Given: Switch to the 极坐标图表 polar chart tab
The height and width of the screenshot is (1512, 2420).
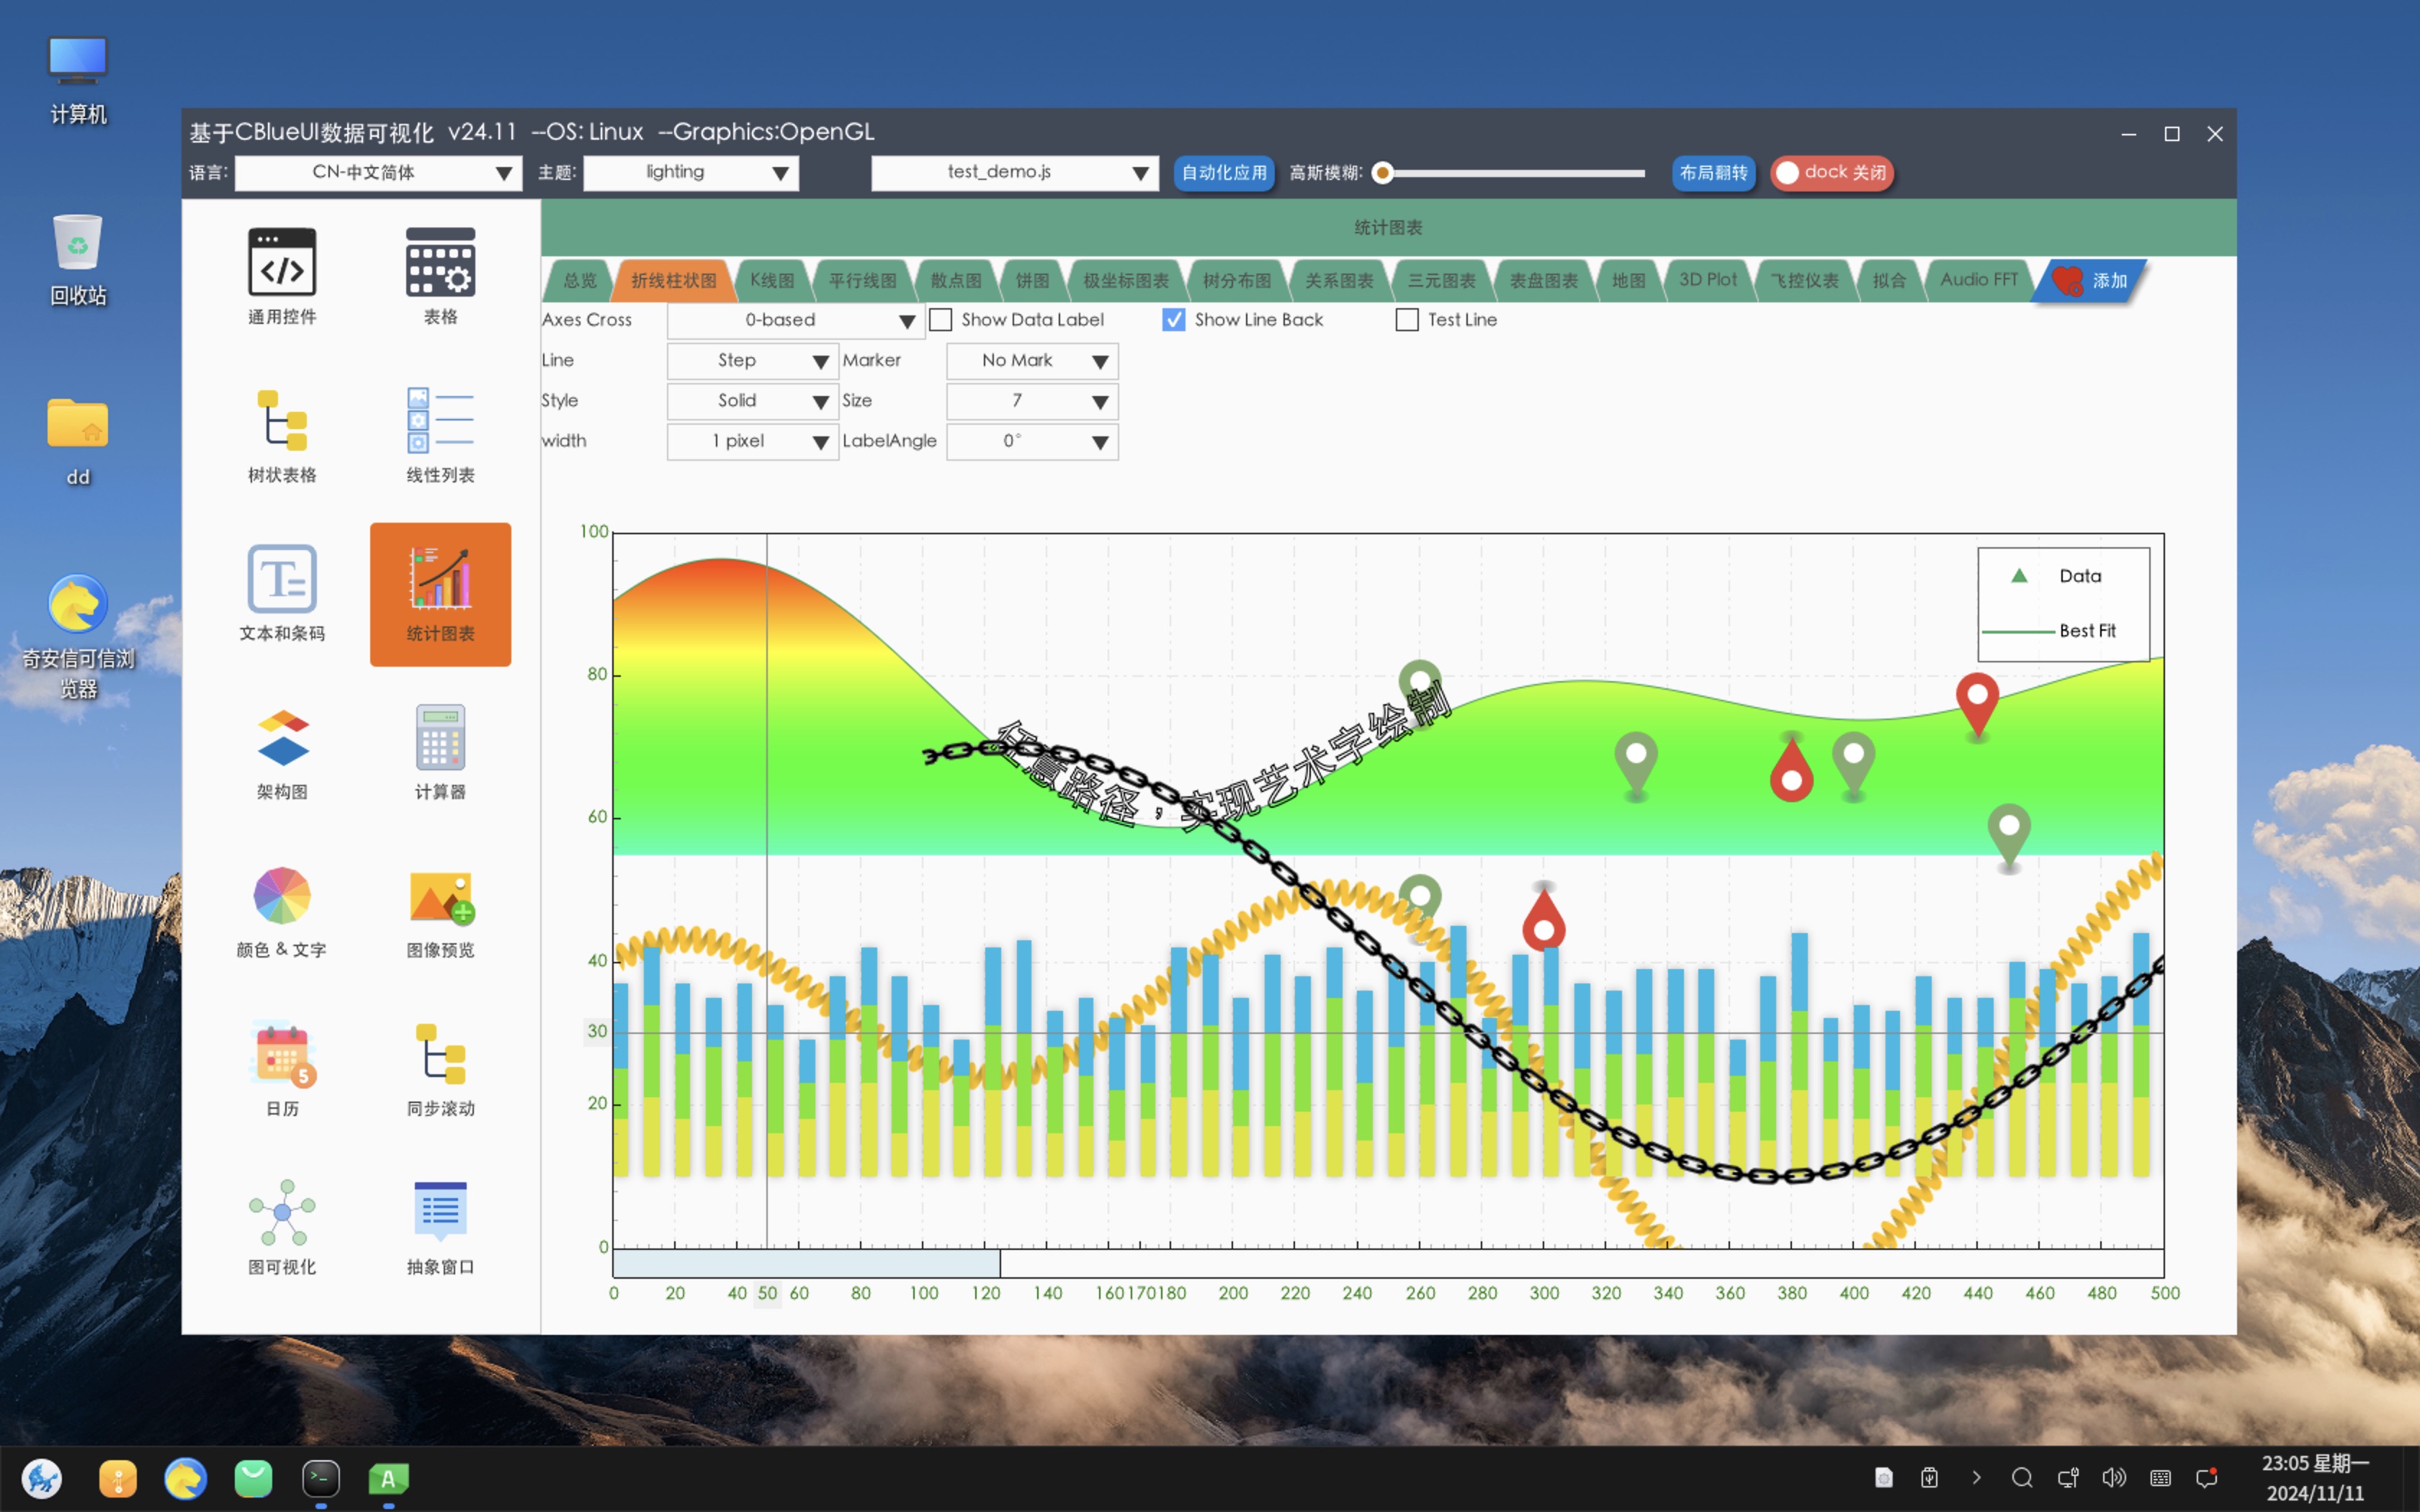Looking at the screenshot, I should [x=1126, y=281].
